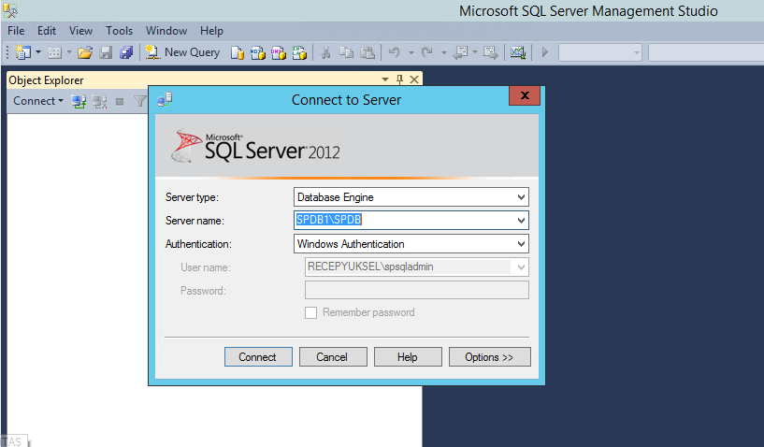This screenshot has height=447, width=764.
Task: Click the Password input field
Action: [x=416, y=290]
